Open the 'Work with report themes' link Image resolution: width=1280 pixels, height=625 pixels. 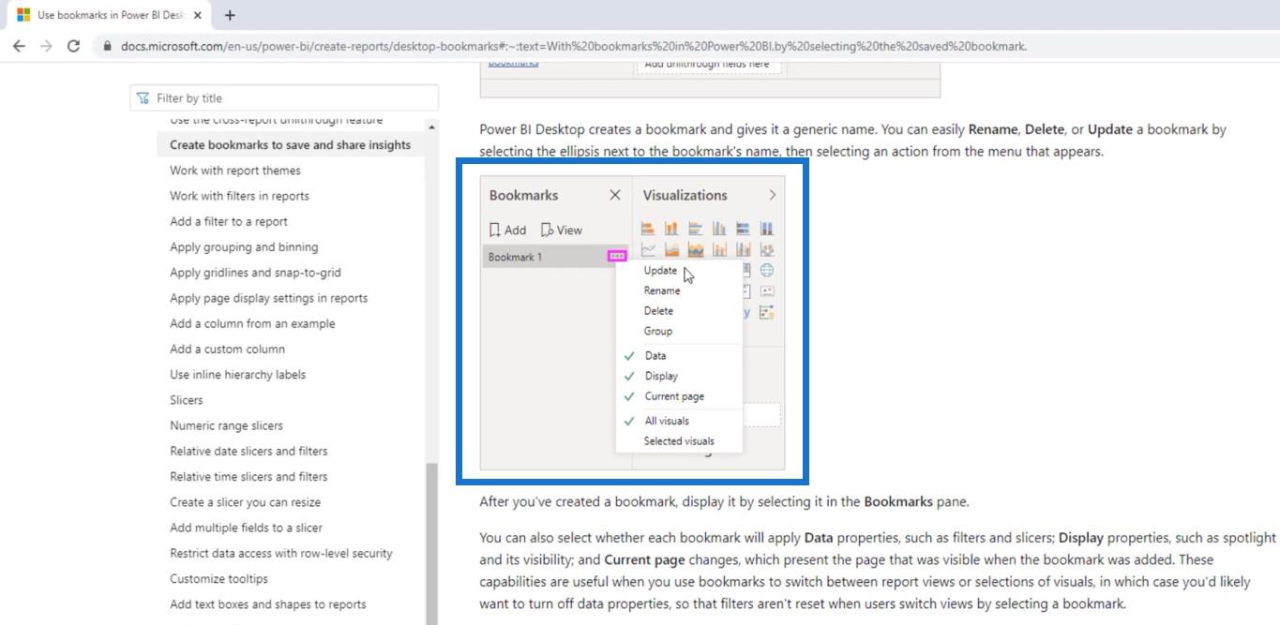235,171
